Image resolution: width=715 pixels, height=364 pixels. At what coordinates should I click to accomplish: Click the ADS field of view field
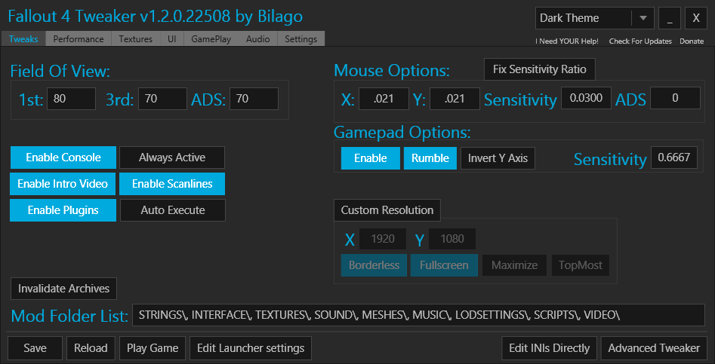[254, 99]
